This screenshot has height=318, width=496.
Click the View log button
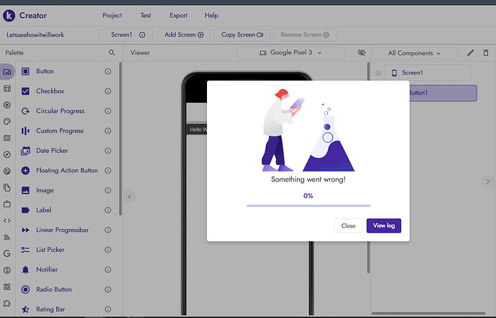pyautogui.click(x=383, y=225)
